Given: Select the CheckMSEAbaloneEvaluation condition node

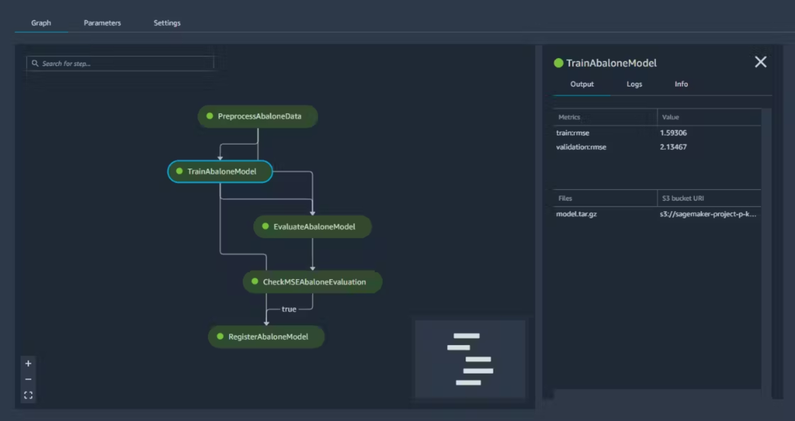Looking at the screenshot, I should click(x=313, y=282).
